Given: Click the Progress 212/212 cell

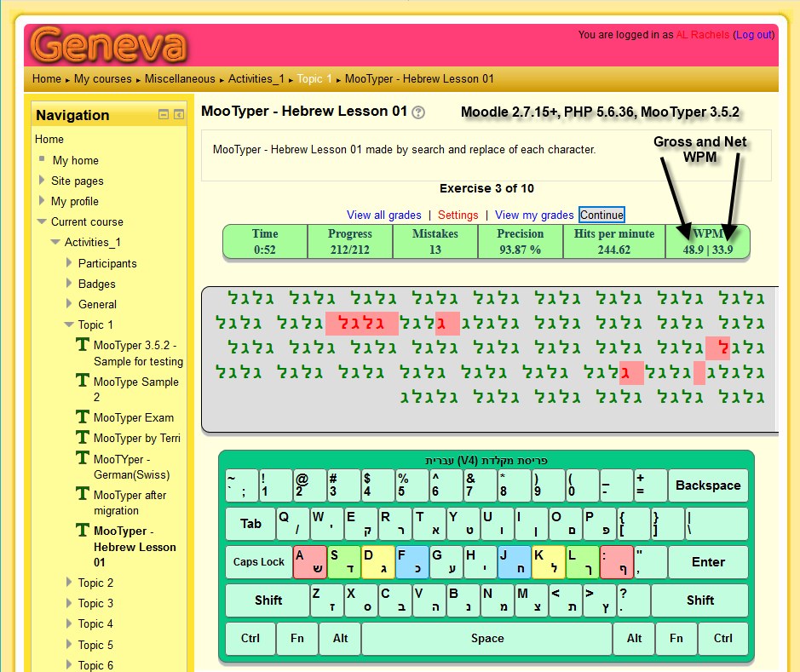Looking at the screenshot, I should 350,242.
